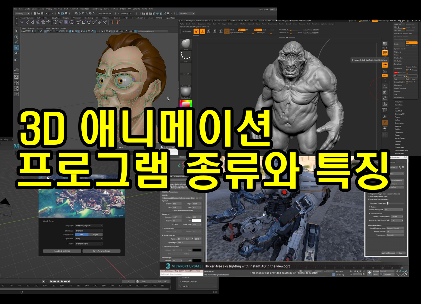
Task: Open the Maya Modeling menu set dropdown
Action: click(x=22, y=13)
